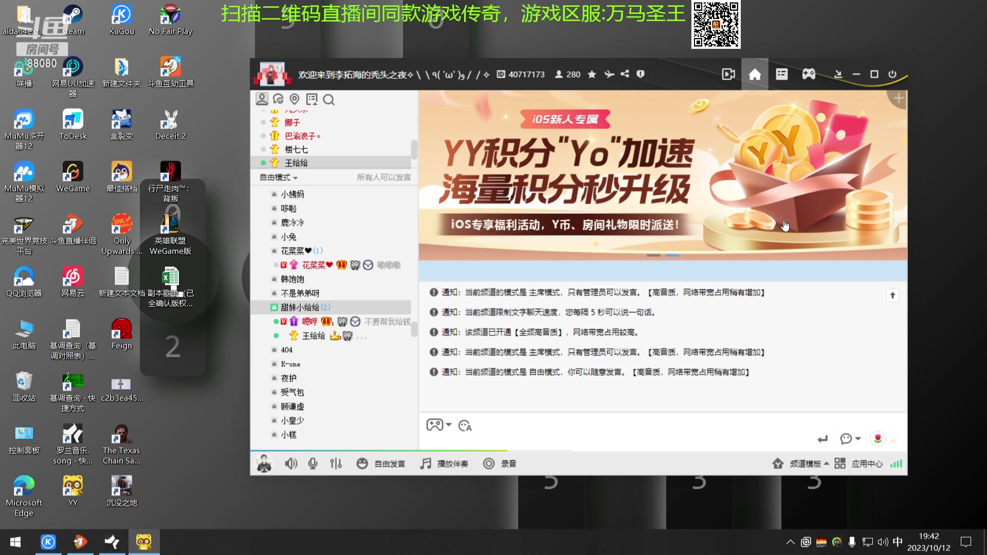The width and height of the screenshot is (987, 555).
Task: Open the search icon in the channel panel
Action: point(329,100)
